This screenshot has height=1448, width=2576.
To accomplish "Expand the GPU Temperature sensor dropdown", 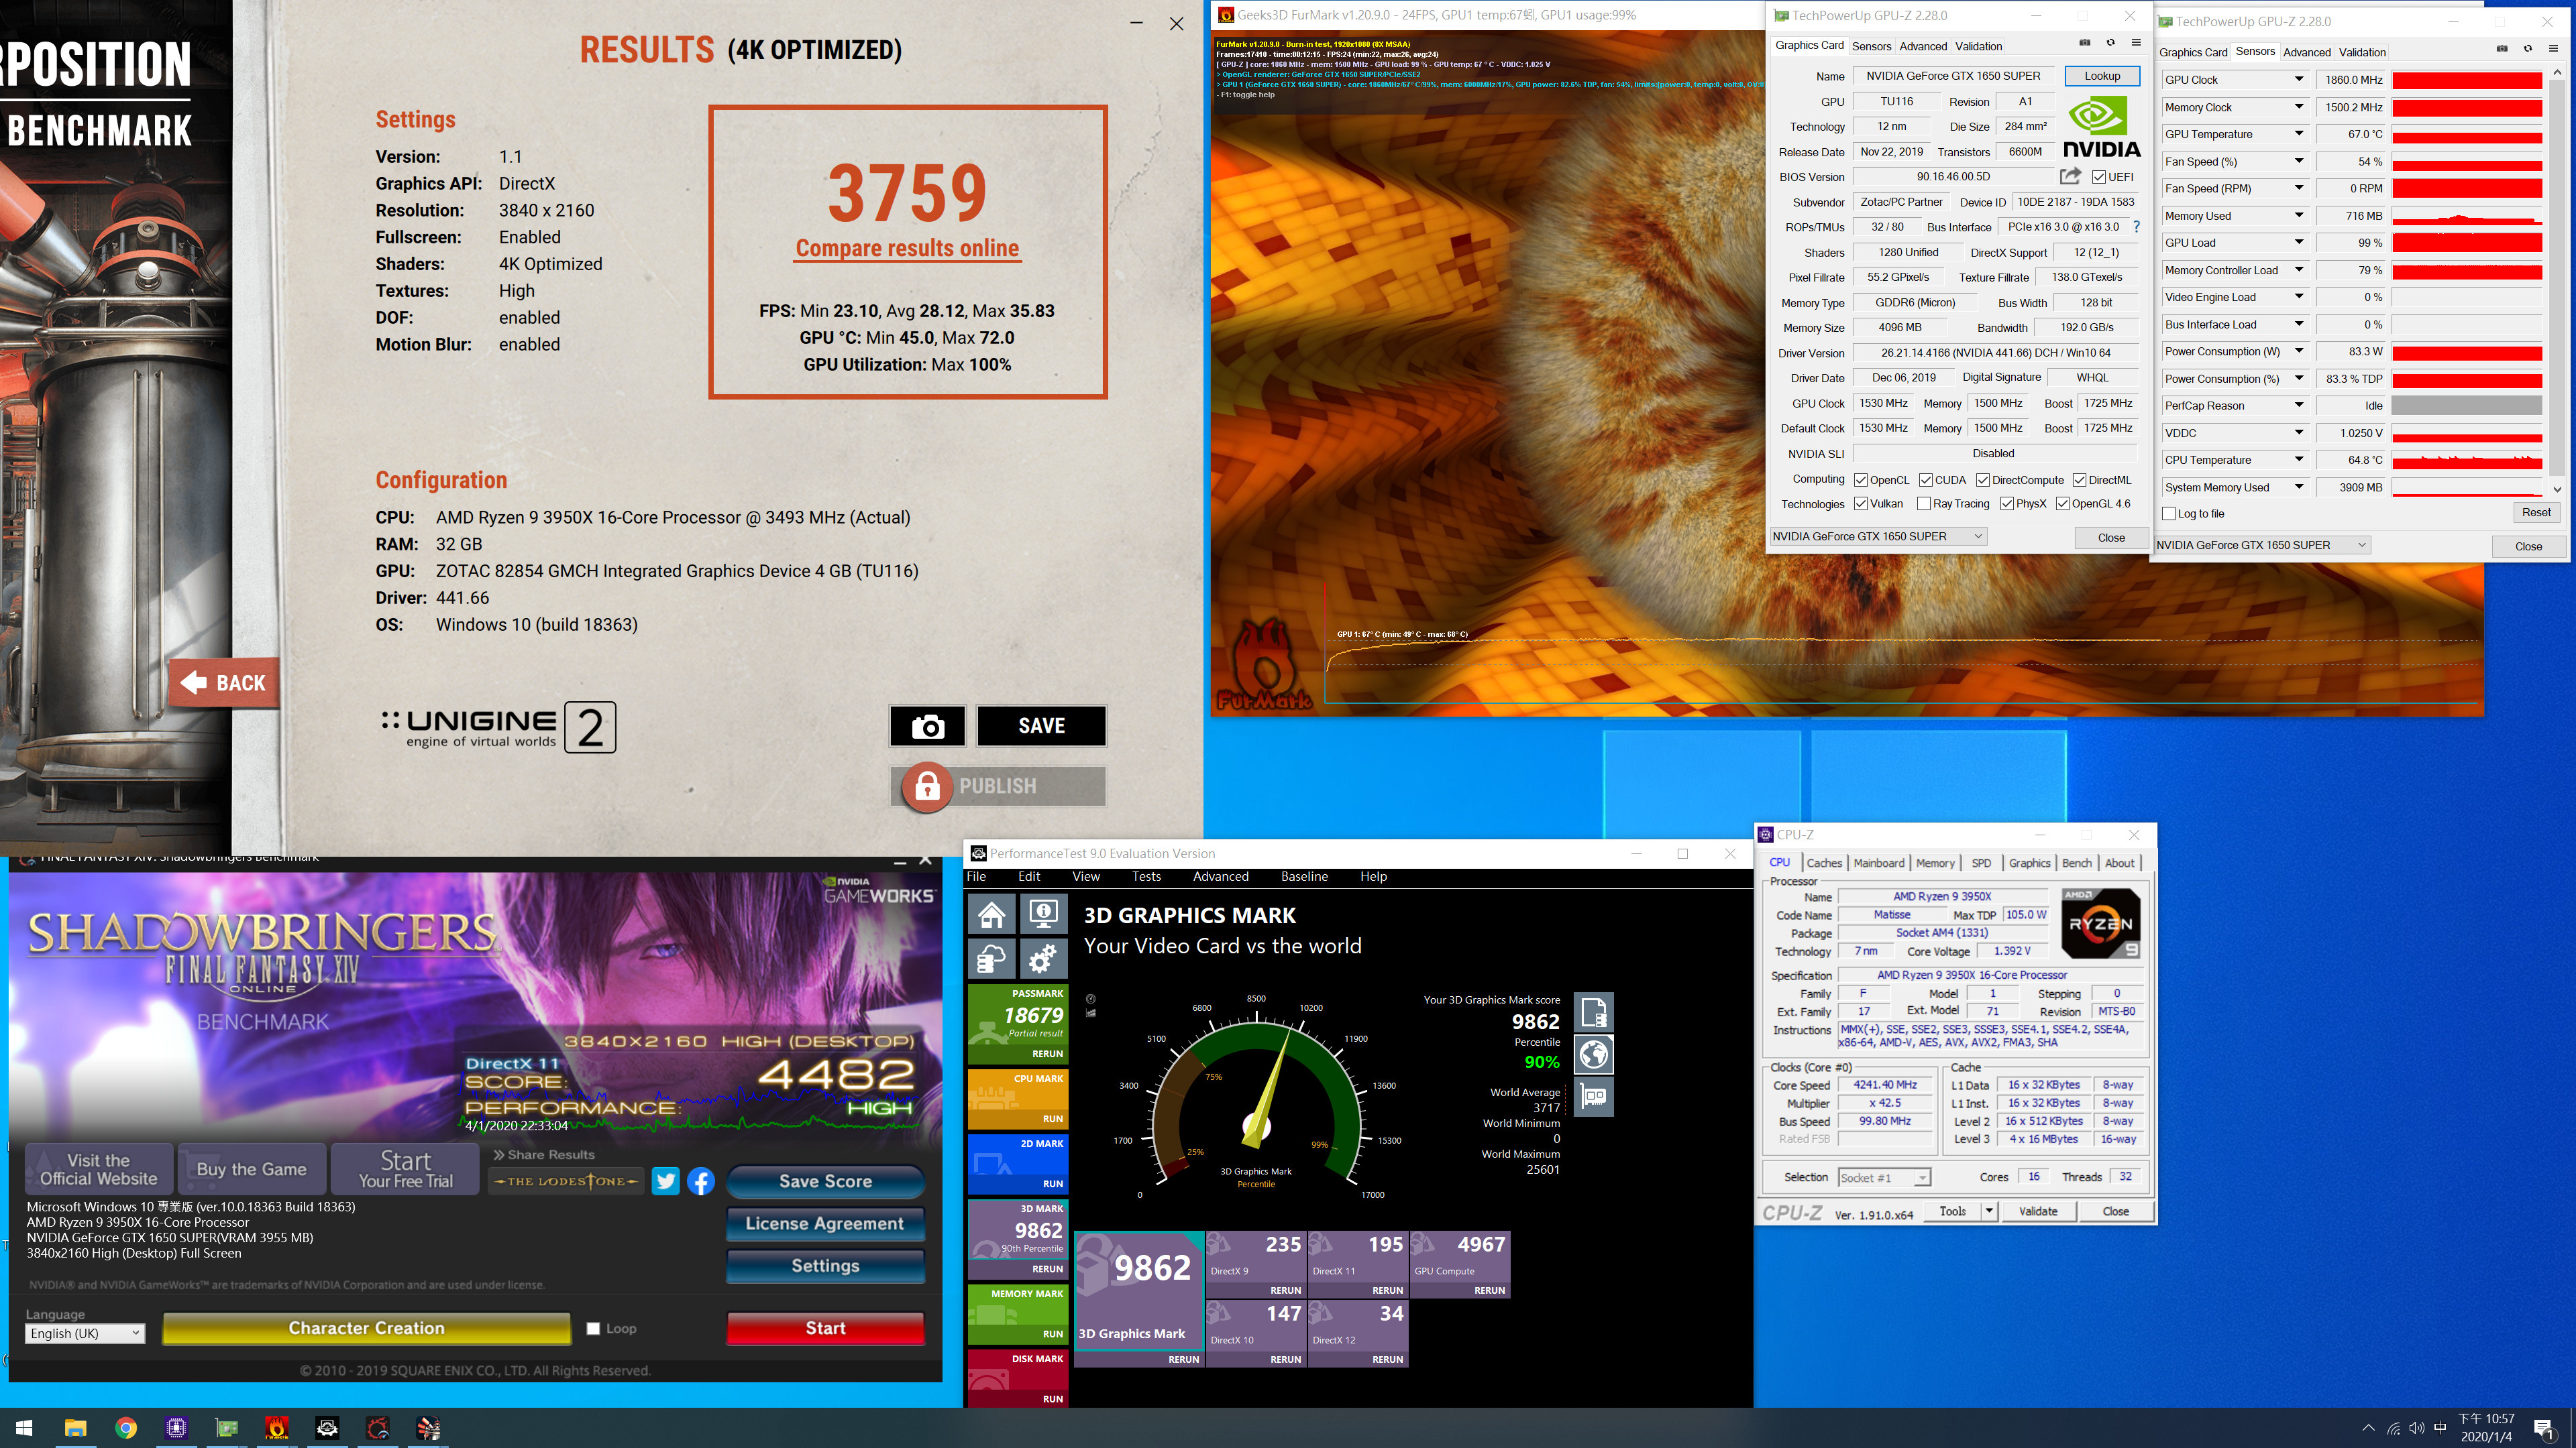I will (x=2298, y=134).
